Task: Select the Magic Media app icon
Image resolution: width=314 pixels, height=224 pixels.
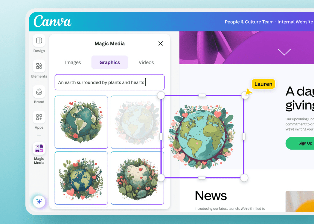Action: (39, 148)
